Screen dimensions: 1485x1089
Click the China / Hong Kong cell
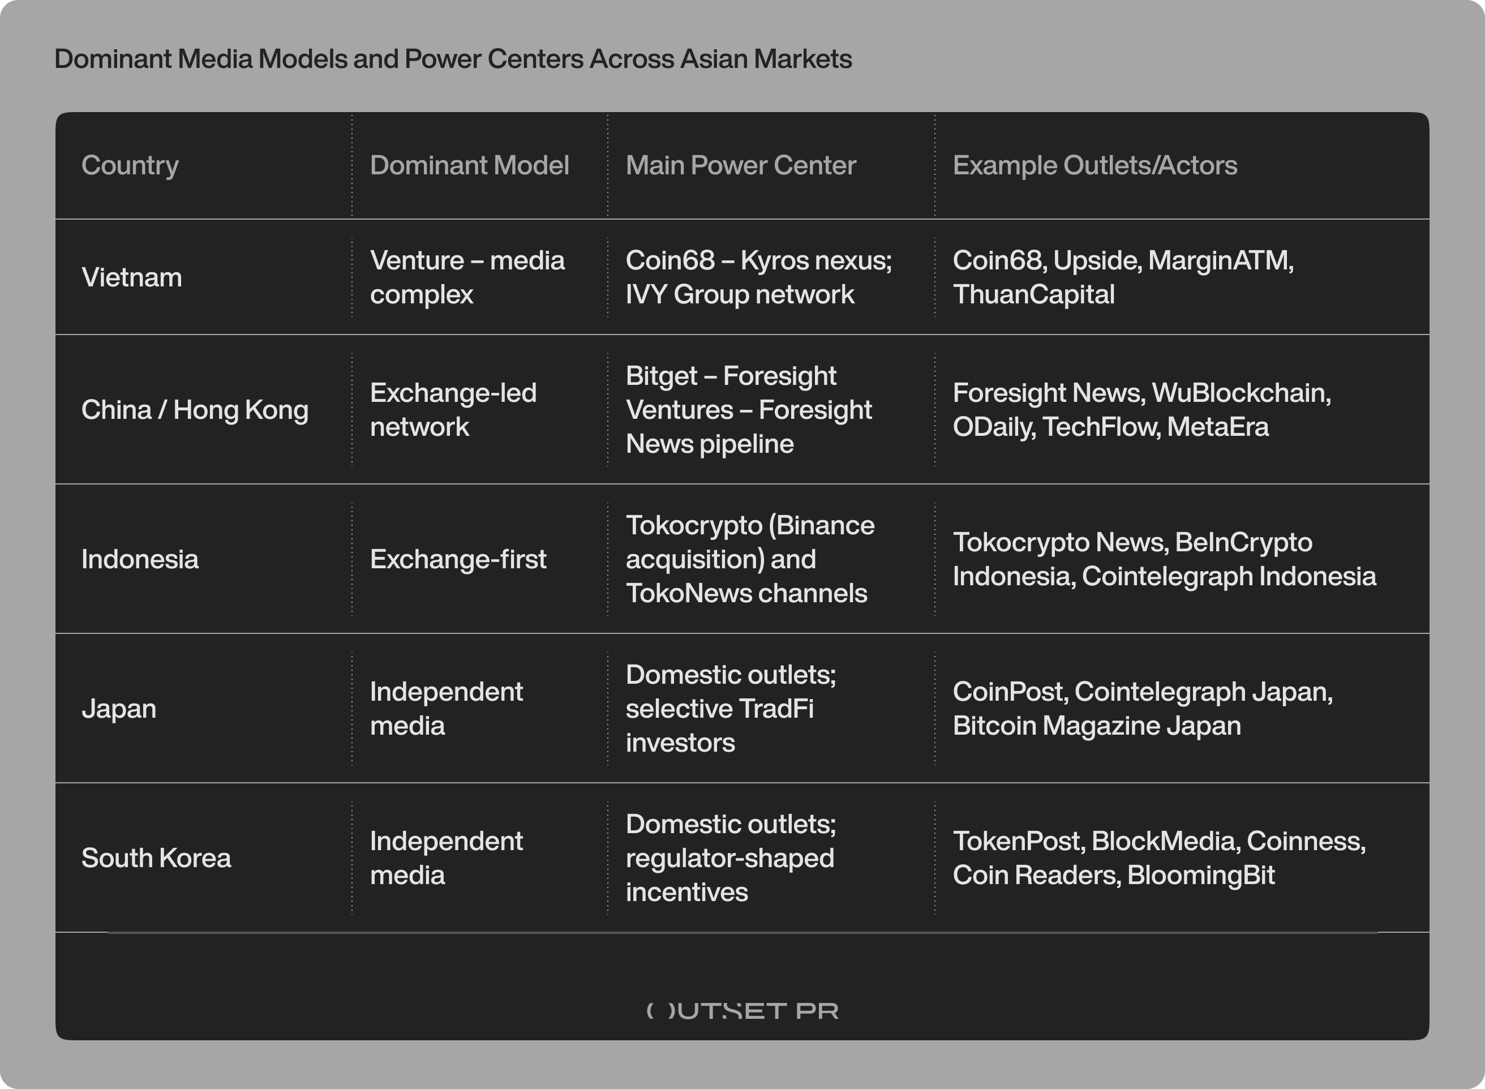[195, 409]
